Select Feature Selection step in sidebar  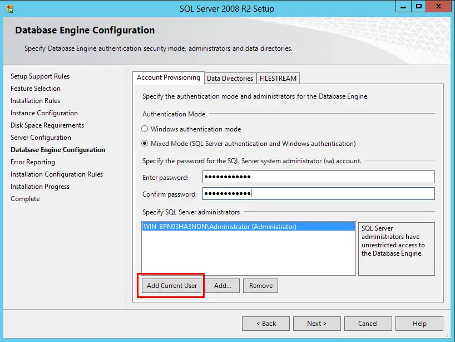click(35, 88)
